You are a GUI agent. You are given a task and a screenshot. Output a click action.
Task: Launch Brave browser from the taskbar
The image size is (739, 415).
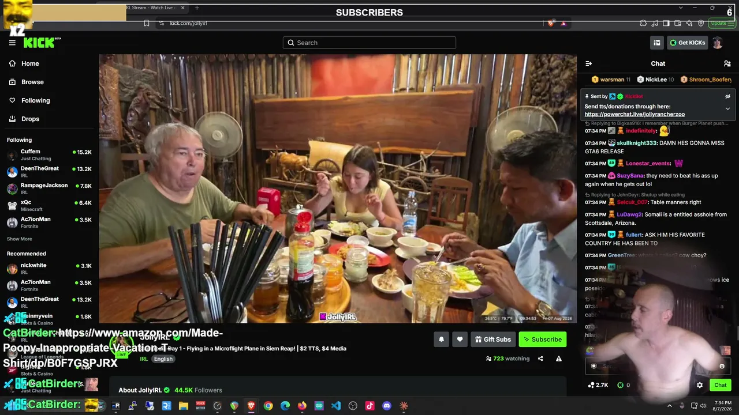(251, 406)
